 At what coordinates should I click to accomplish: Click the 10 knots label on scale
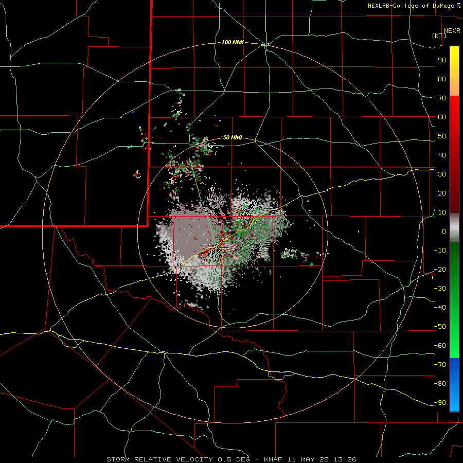(442, 212)
